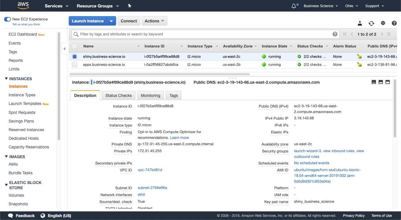Switch to Status Checks tab
The image size is (401, 220).
coord(118,95)
